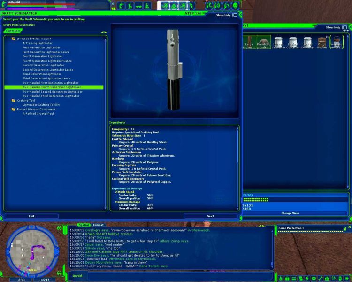Image resolution: width=352 pixels, height=282 pixels.
Task: Select the Large Pocket inventory item
Action: pyautogui.click(x=249, y=42)
